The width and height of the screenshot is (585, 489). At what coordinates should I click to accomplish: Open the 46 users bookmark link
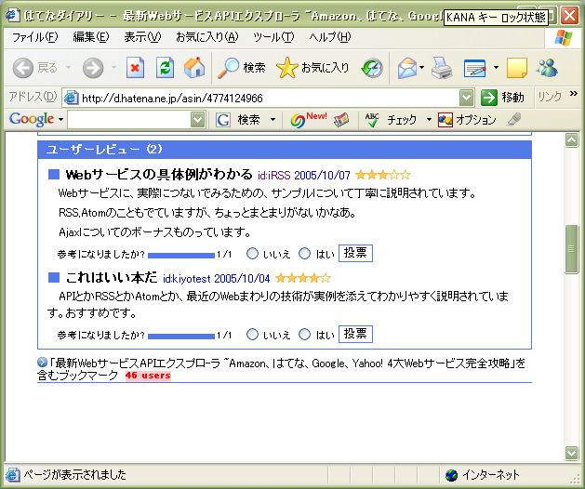(x=148, y=376)
